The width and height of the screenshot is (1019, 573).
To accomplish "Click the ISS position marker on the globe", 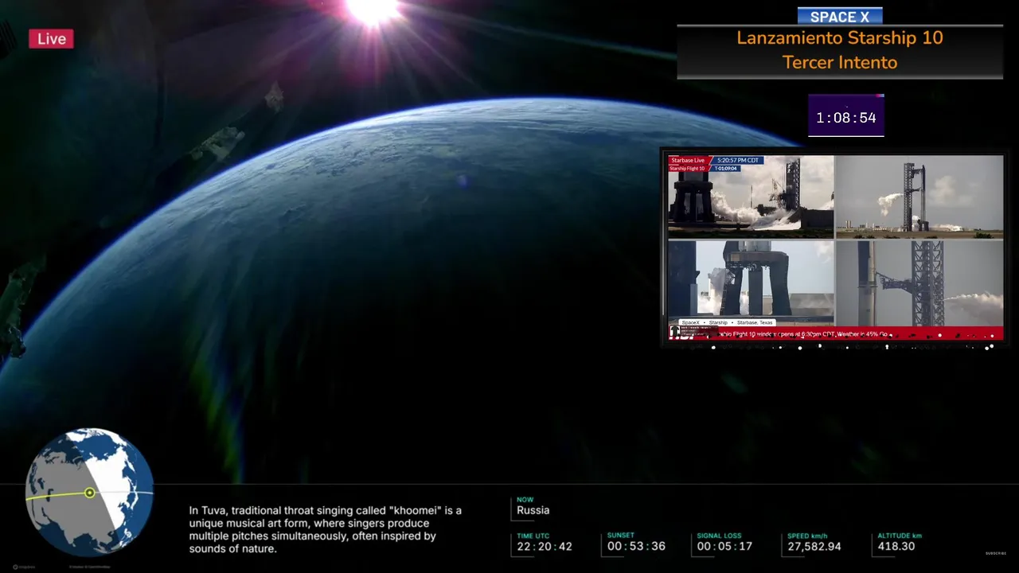I will coord(90,493).
